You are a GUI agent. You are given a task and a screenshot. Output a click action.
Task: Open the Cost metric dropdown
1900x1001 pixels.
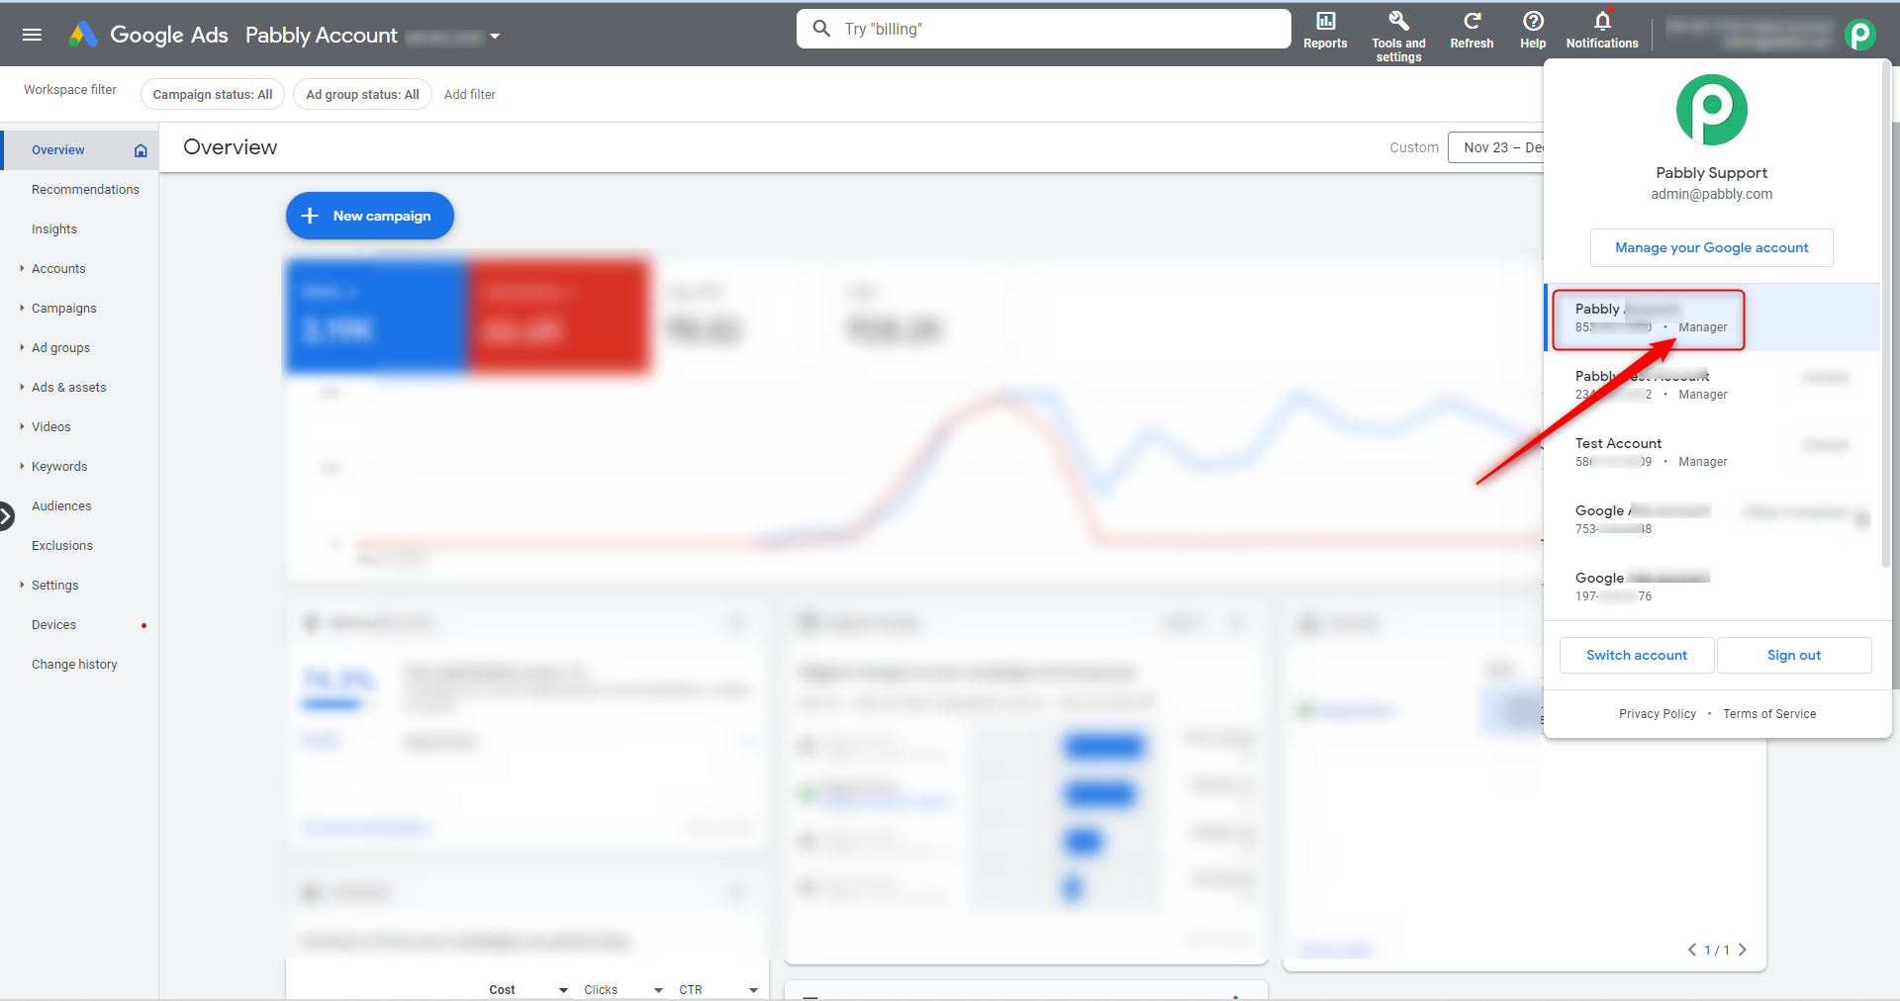[x=528, y=989]
